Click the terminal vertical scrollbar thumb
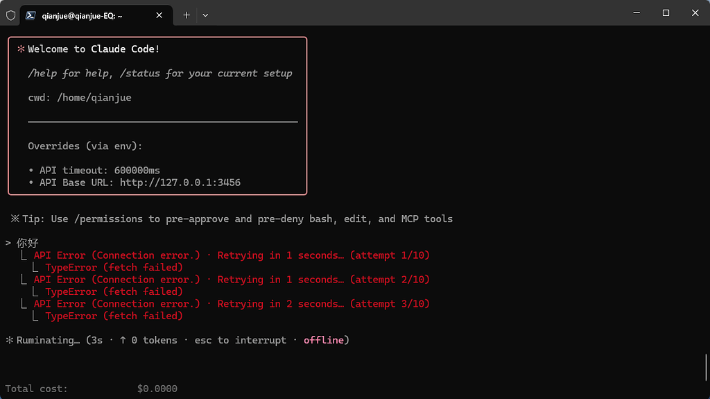This screenshot has height=399, width=710. pos(706,368)
